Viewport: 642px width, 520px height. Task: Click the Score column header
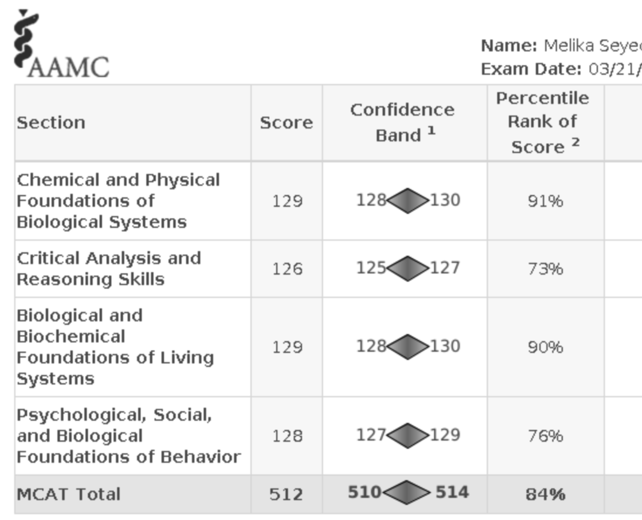[x=286, y=123]
